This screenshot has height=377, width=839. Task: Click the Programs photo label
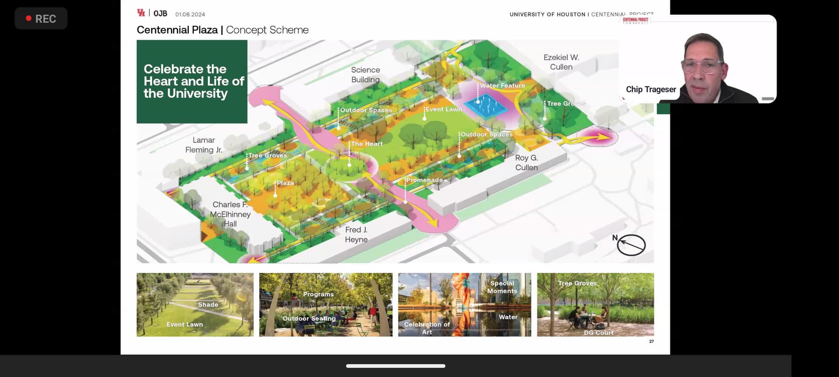tap(319, 294)
